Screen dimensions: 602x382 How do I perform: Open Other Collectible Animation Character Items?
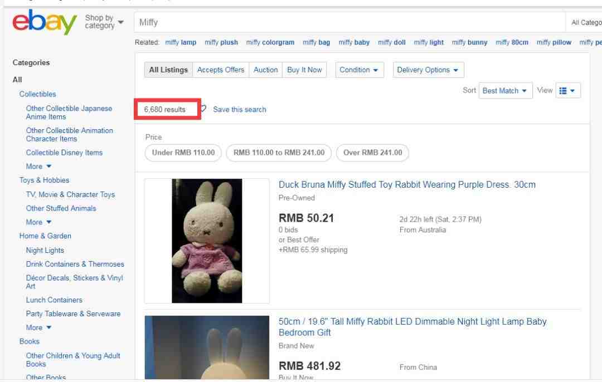point(70,135)
